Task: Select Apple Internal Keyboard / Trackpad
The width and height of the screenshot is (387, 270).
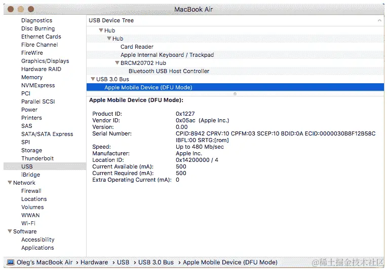Action: point(167,55)
